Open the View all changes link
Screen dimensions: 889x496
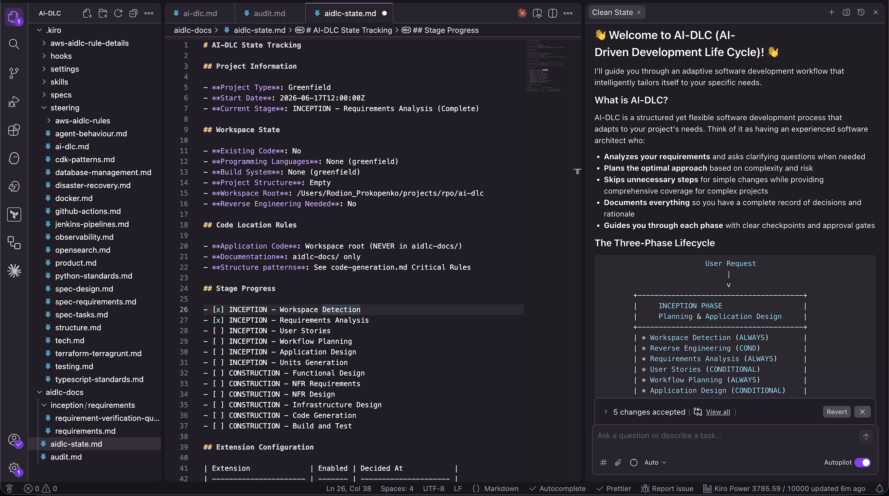[x=718, y=412]
